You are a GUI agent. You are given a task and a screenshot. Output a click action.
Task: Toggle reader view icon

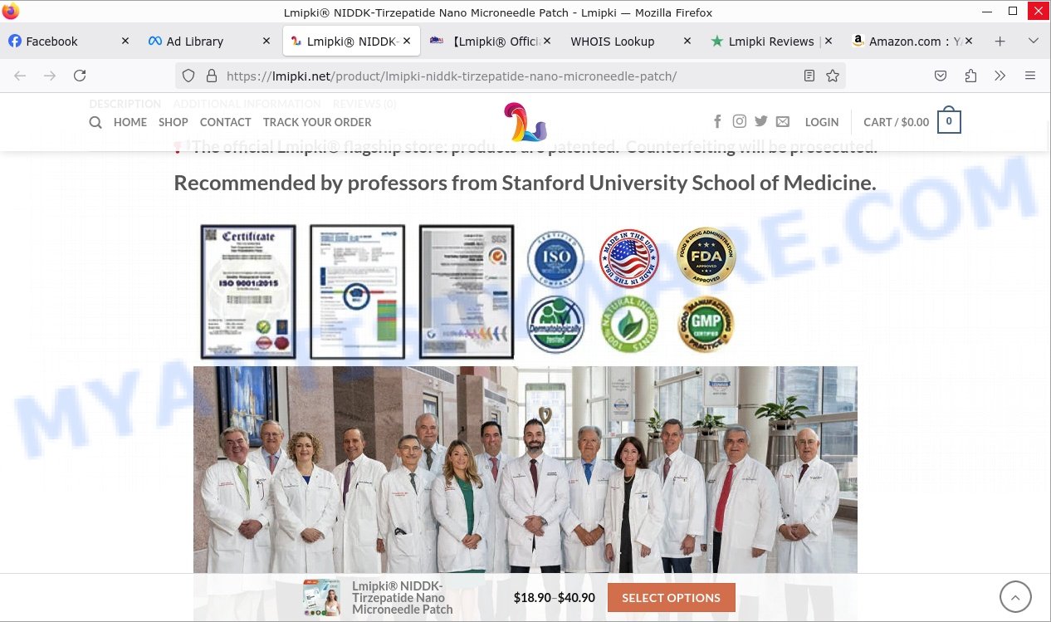809,76
